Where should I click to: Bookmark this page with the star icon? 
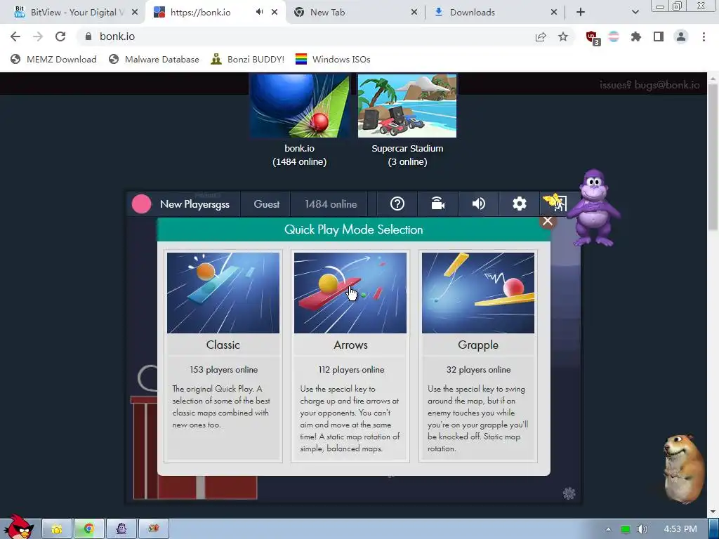tap(563, 36)
